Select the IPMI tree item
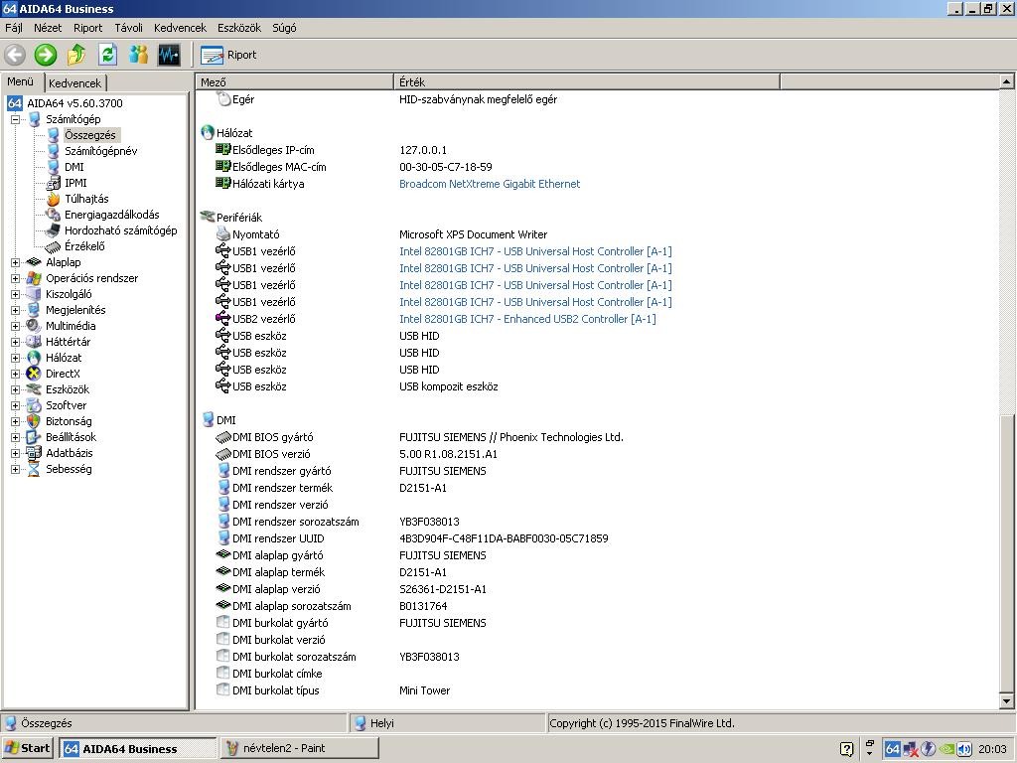This screenshot has width=1017, height=763. point(75,183)
